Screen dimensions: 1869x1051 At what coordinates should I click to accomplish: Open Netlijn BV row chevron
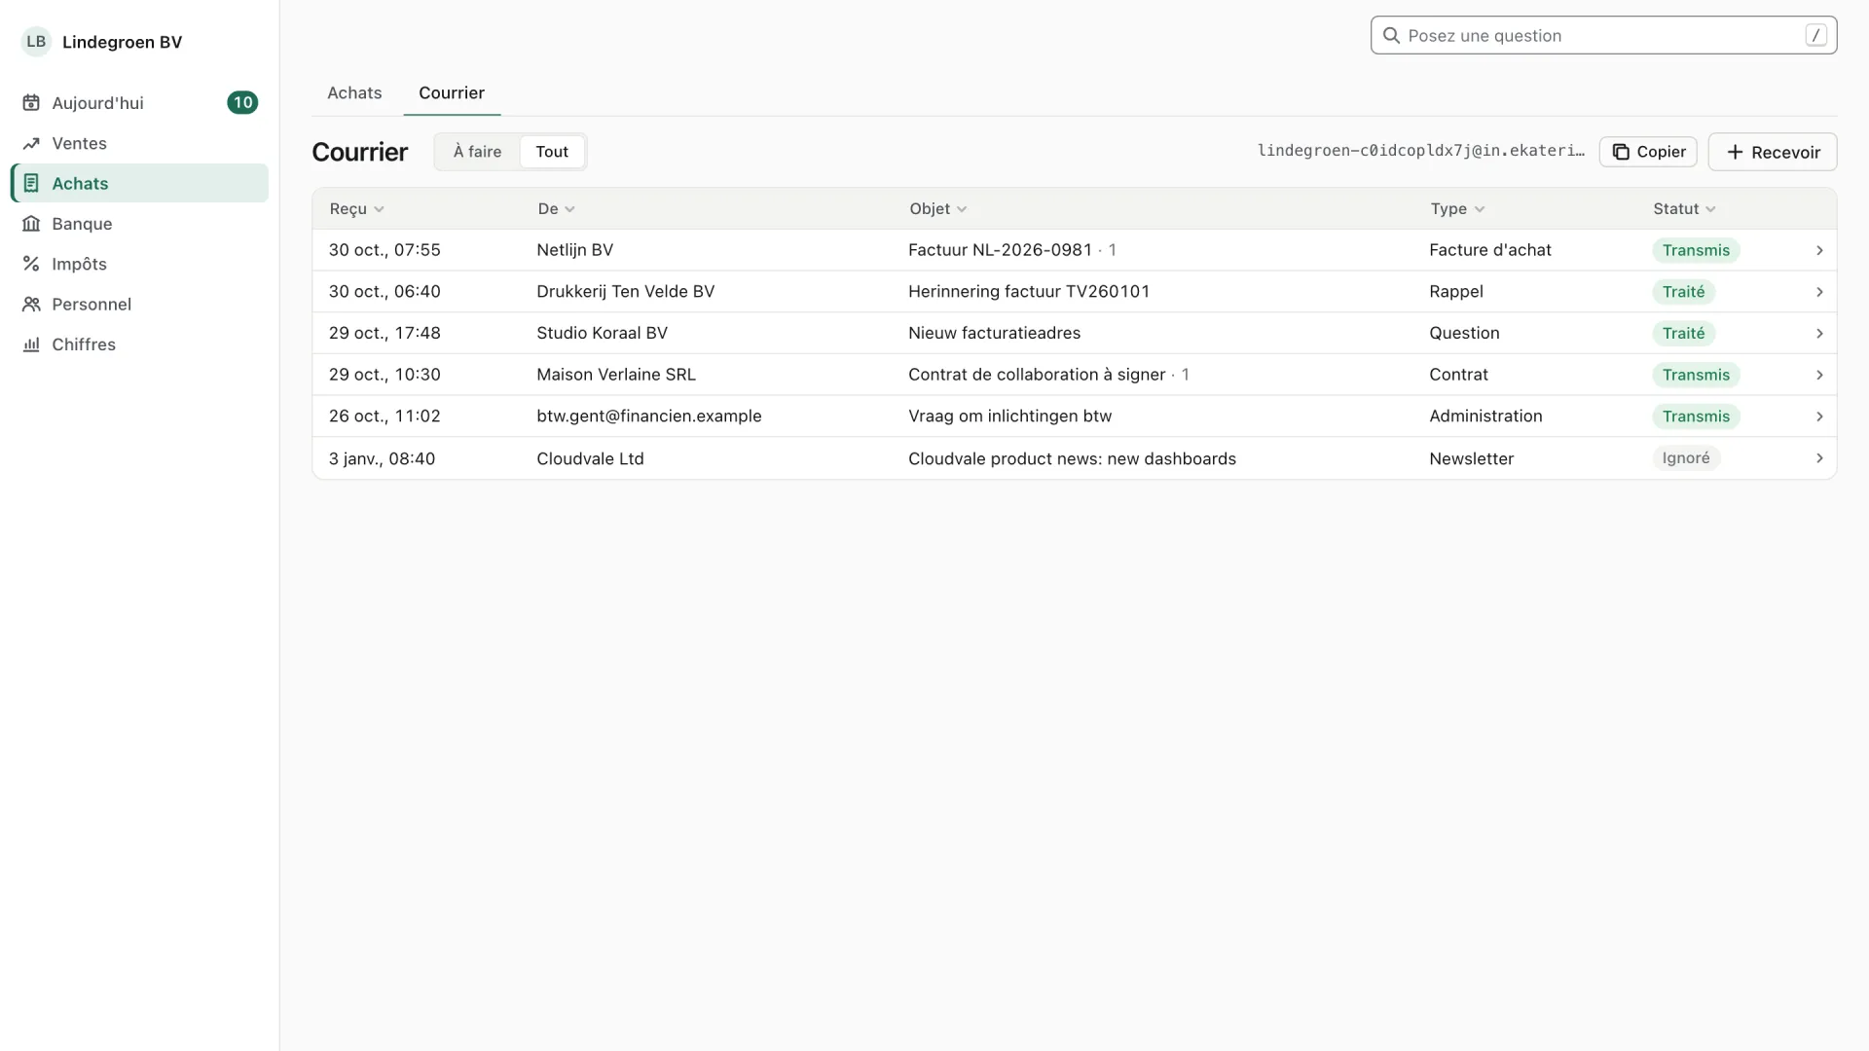tap(1819, 251)
